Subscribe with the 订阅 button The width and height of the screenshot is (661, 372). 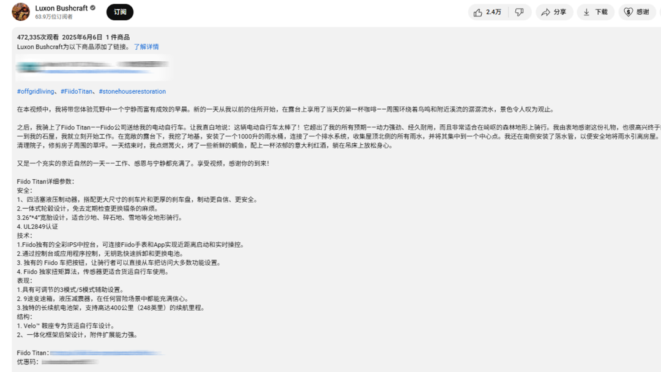coord(120,12)
